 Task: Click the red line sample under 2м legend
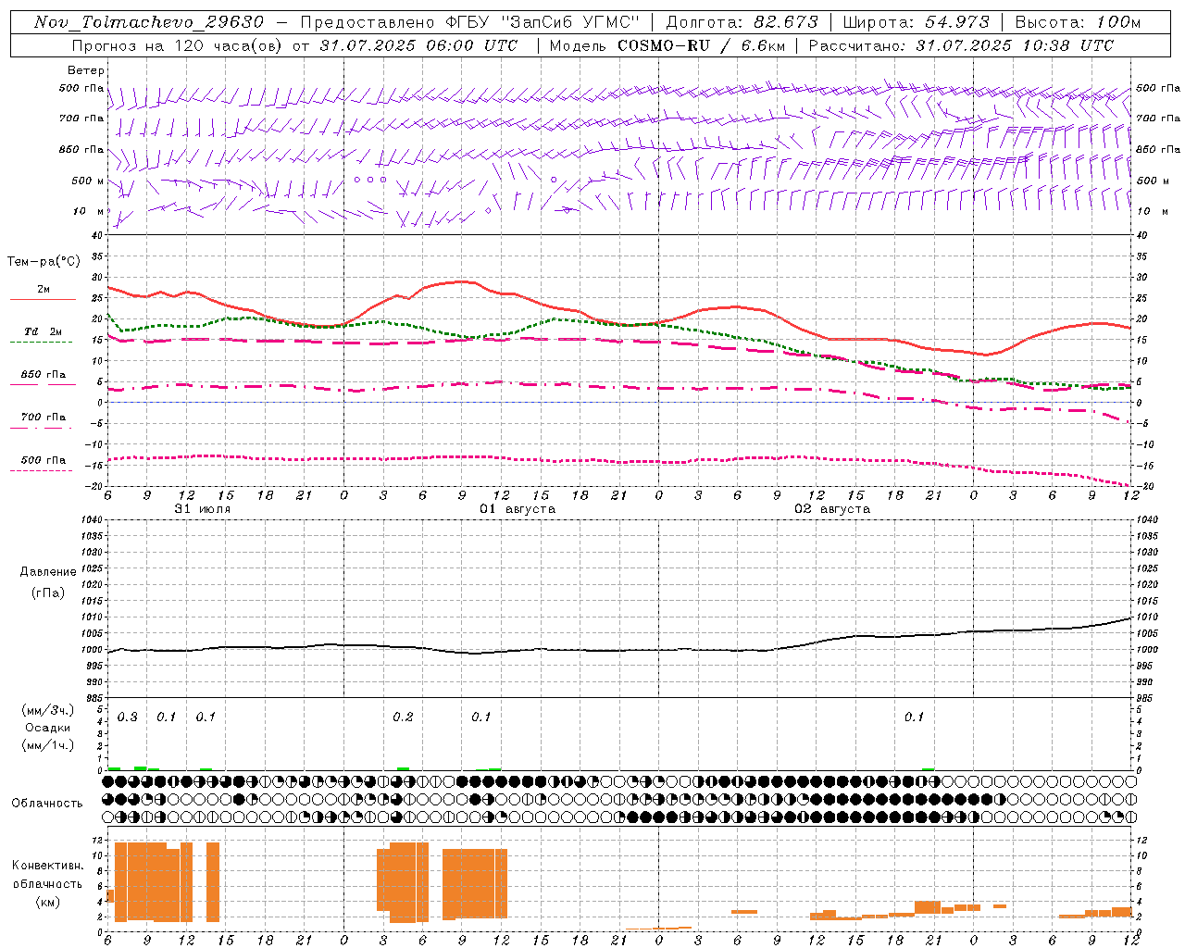click(x=43, y=300)
